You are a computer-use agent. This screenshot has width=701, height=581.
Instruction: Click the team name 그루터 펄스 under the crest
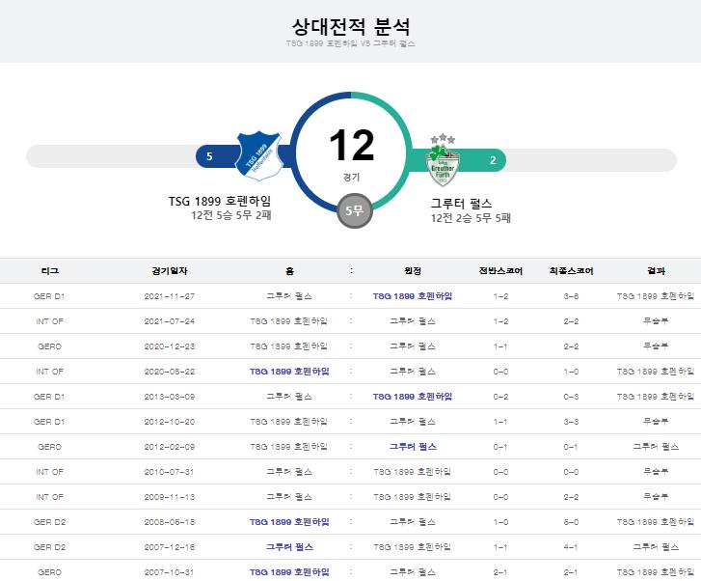tap(461, 204)
